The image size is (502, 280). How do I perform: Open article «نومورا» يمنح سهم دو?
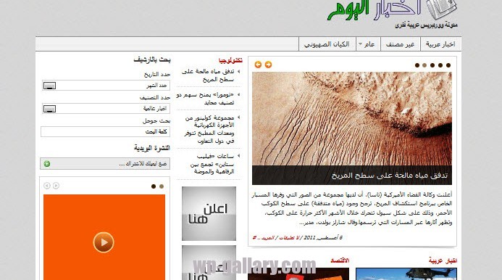[205, 99]
